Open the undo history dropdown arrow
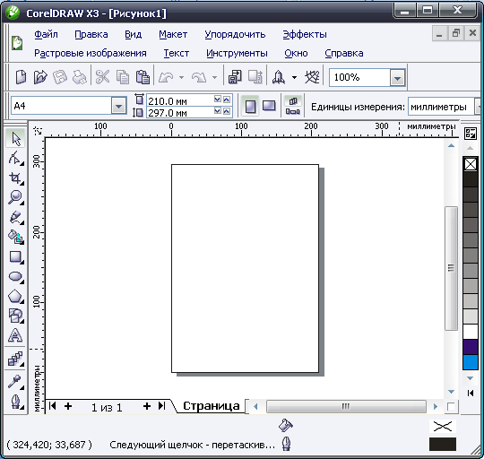This screenshot has height=459, width=484. click(x=181, y=77)
